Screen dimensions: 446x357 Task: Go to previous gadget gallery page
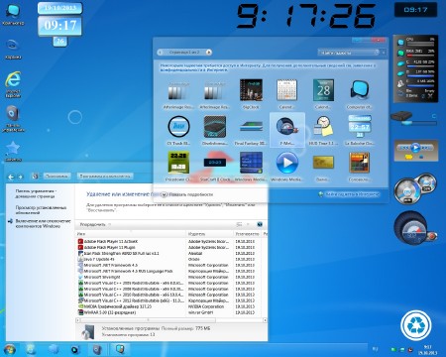tap(161, 53)
